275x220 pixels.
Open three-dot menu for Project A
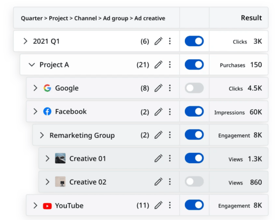pyautogui.click(x=170, y=65)
